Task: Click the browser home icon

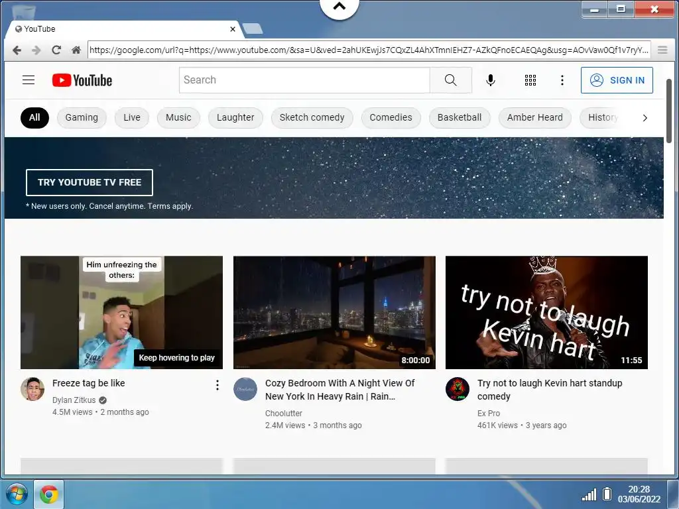Action: pyautogui.click(x=76, y=50)
